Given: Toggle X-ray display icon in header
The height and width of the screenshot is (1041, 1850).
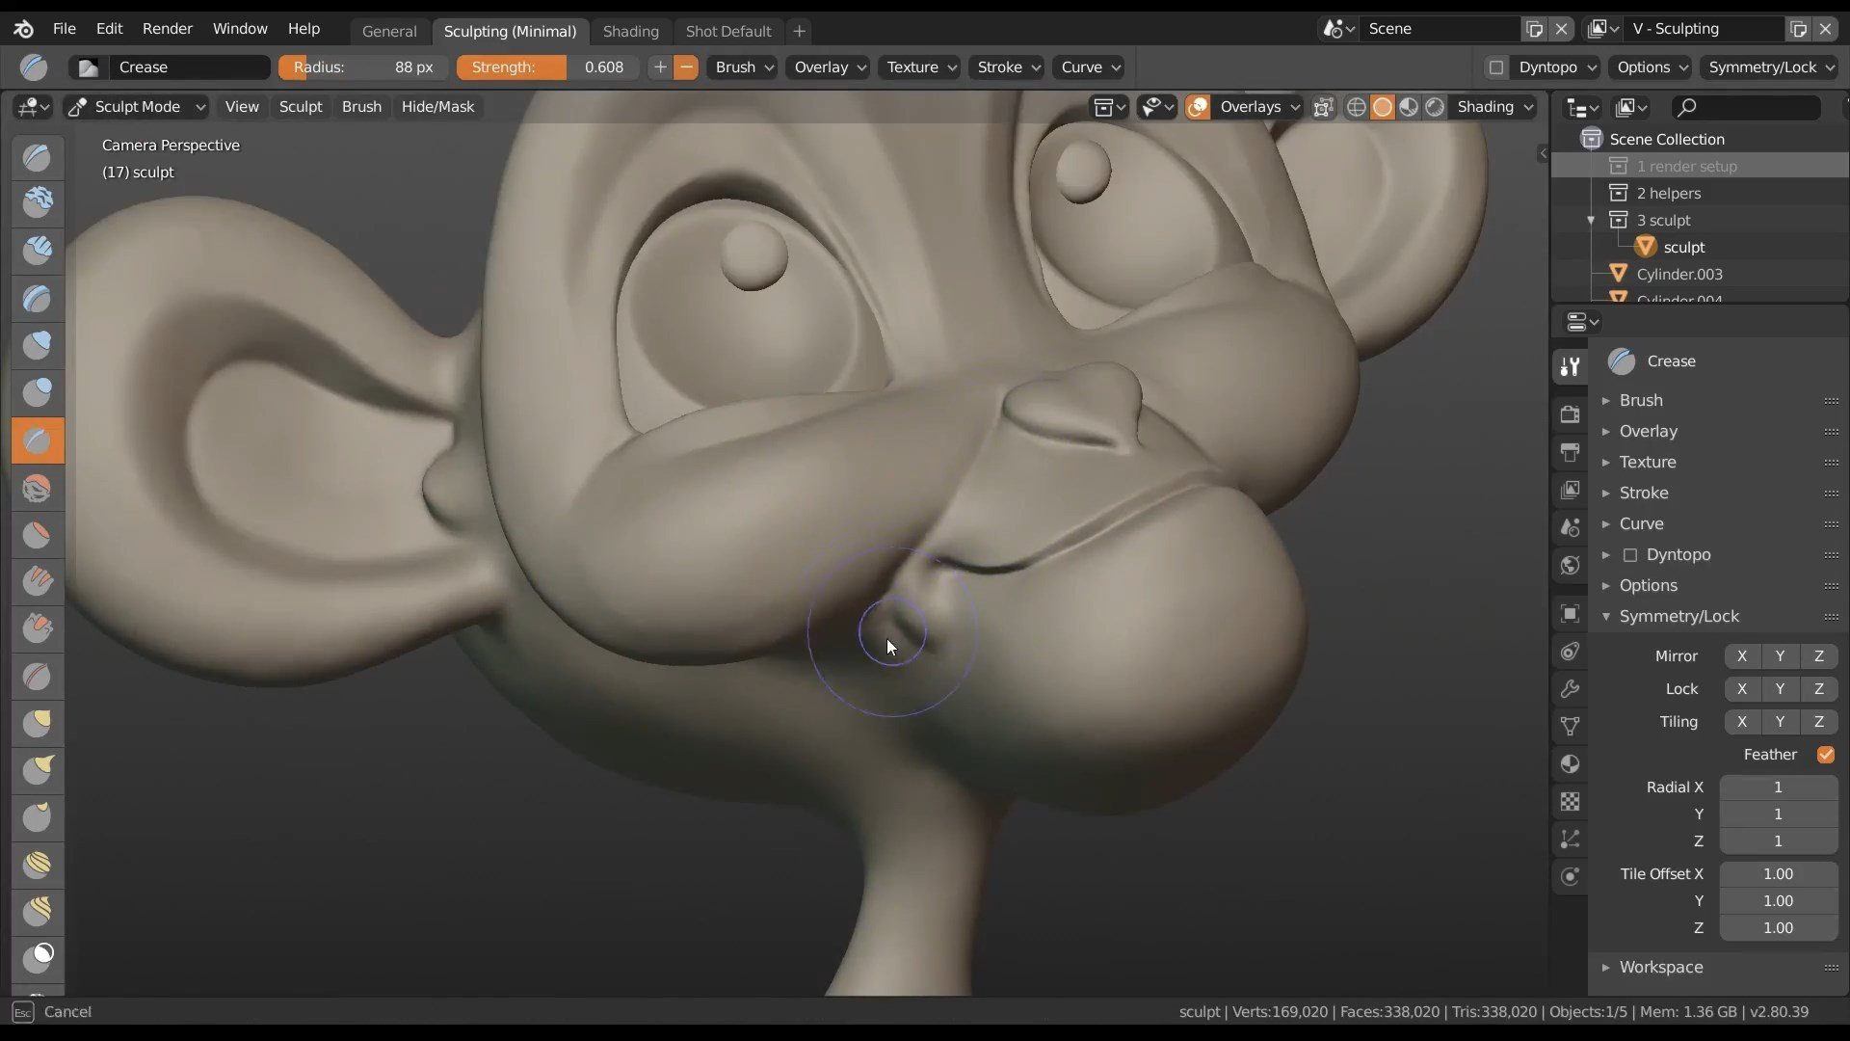Looking at the screenshot, I should (x=1323, y=107).
